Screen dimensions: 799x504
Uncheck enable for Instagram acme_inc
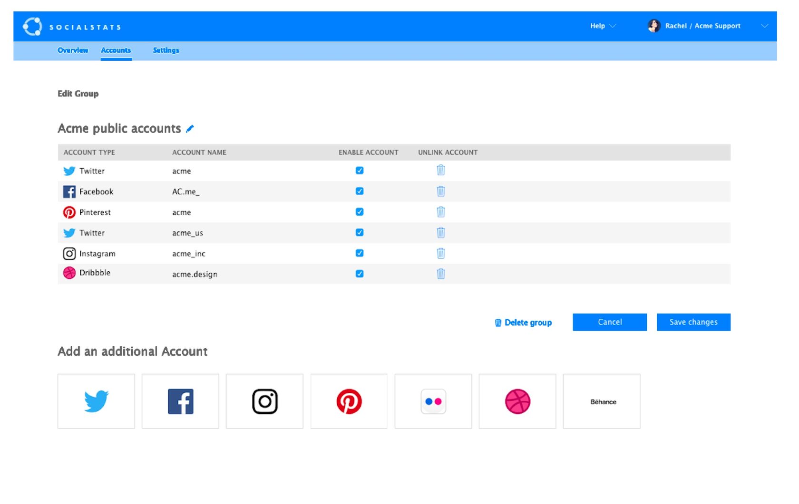360,253
